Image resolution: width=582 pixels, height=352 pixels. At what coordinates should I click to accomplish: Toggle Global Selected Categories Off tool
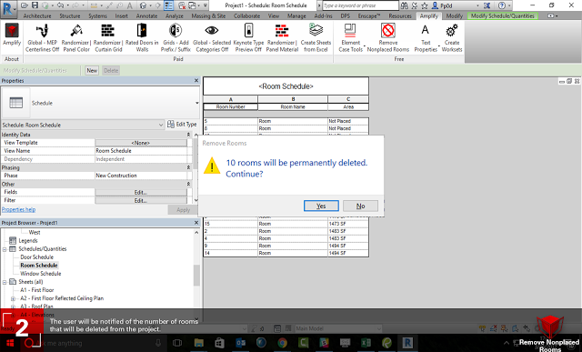pos(212,37)
